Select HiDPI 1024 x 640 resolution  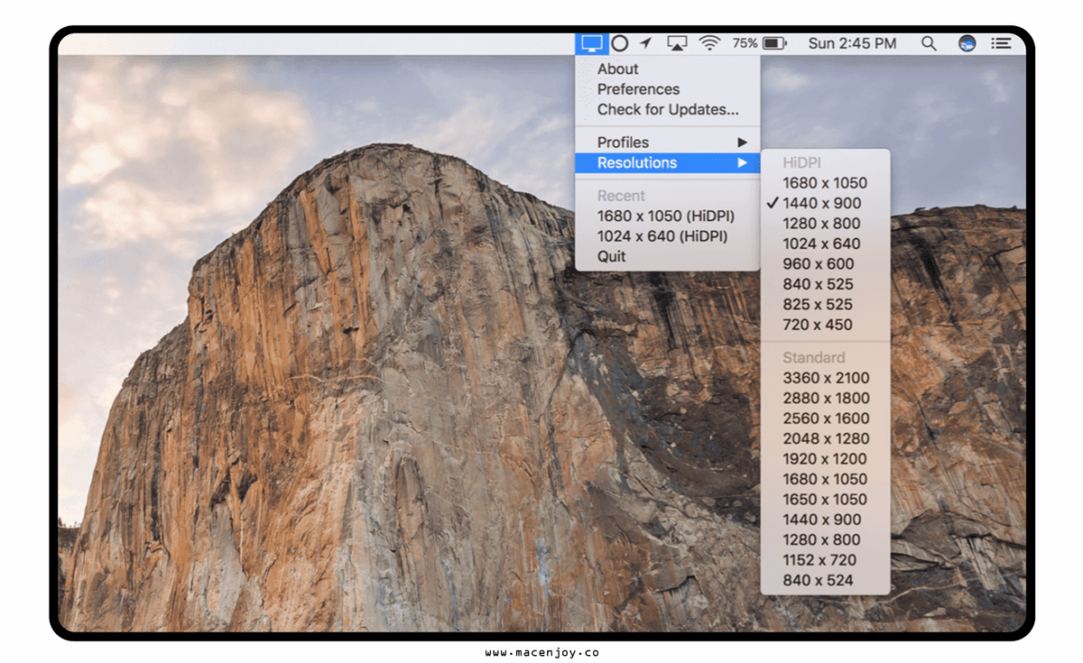coord(825,244)
